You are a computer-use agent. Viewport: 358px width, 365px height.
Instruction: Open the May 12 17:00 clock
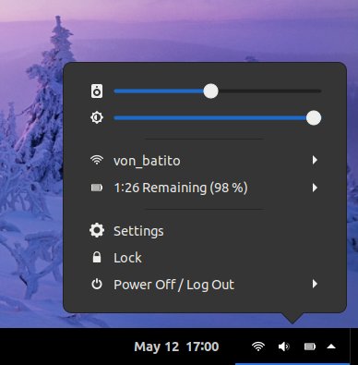tap(176, 347)
